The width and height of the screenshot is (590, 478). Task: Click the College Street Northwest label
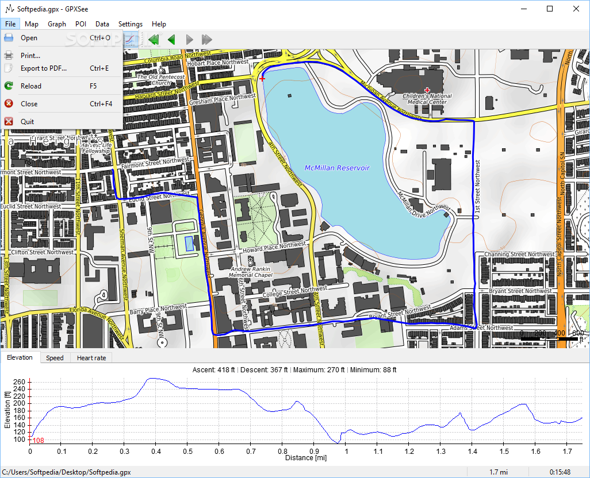(x=295, y=291)
